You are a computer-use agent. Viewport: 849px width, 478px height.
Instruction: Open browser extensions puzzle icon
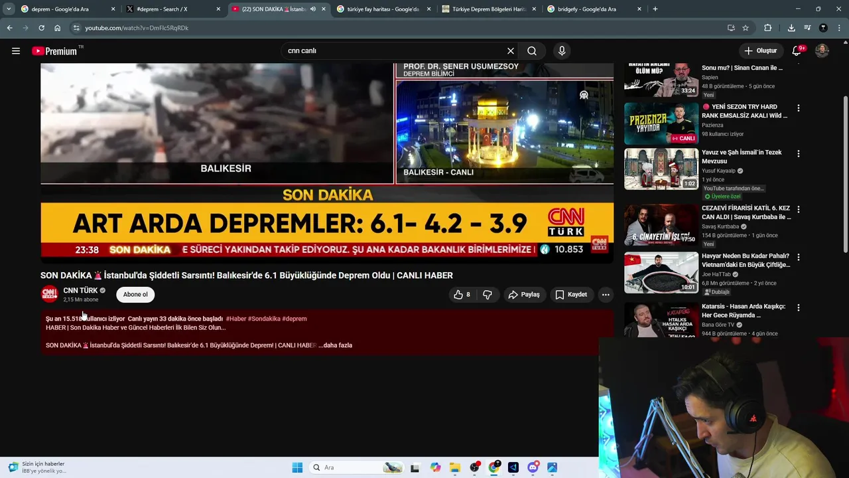coord(767,28)
